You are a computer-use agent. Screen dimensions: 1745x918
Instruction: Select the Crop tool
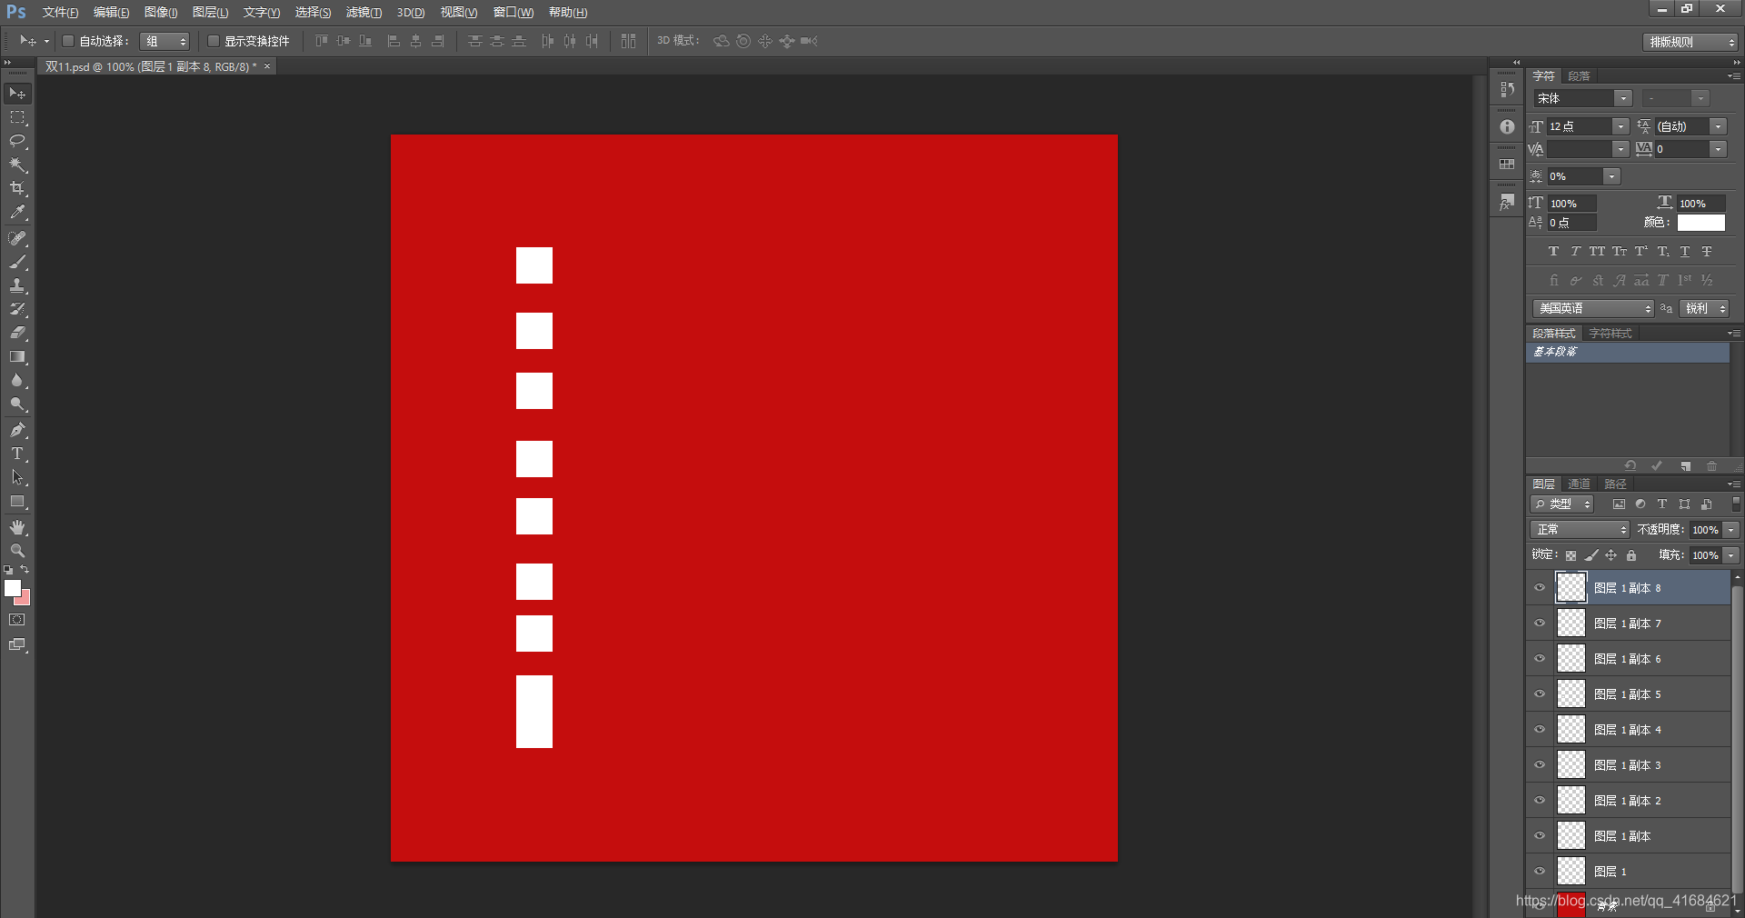17,189
